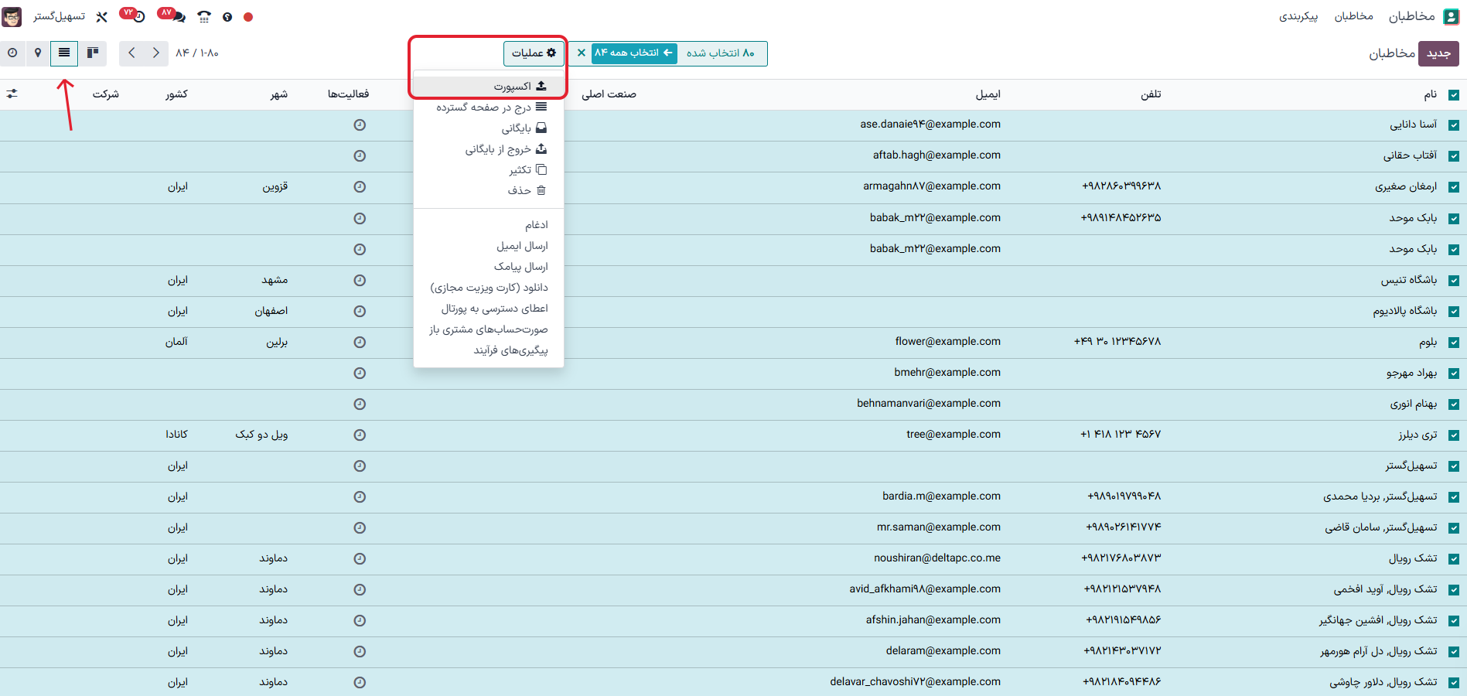Open the chat messages icon with badge
This screenshot has height=696, width=1467.
point(178,16)
